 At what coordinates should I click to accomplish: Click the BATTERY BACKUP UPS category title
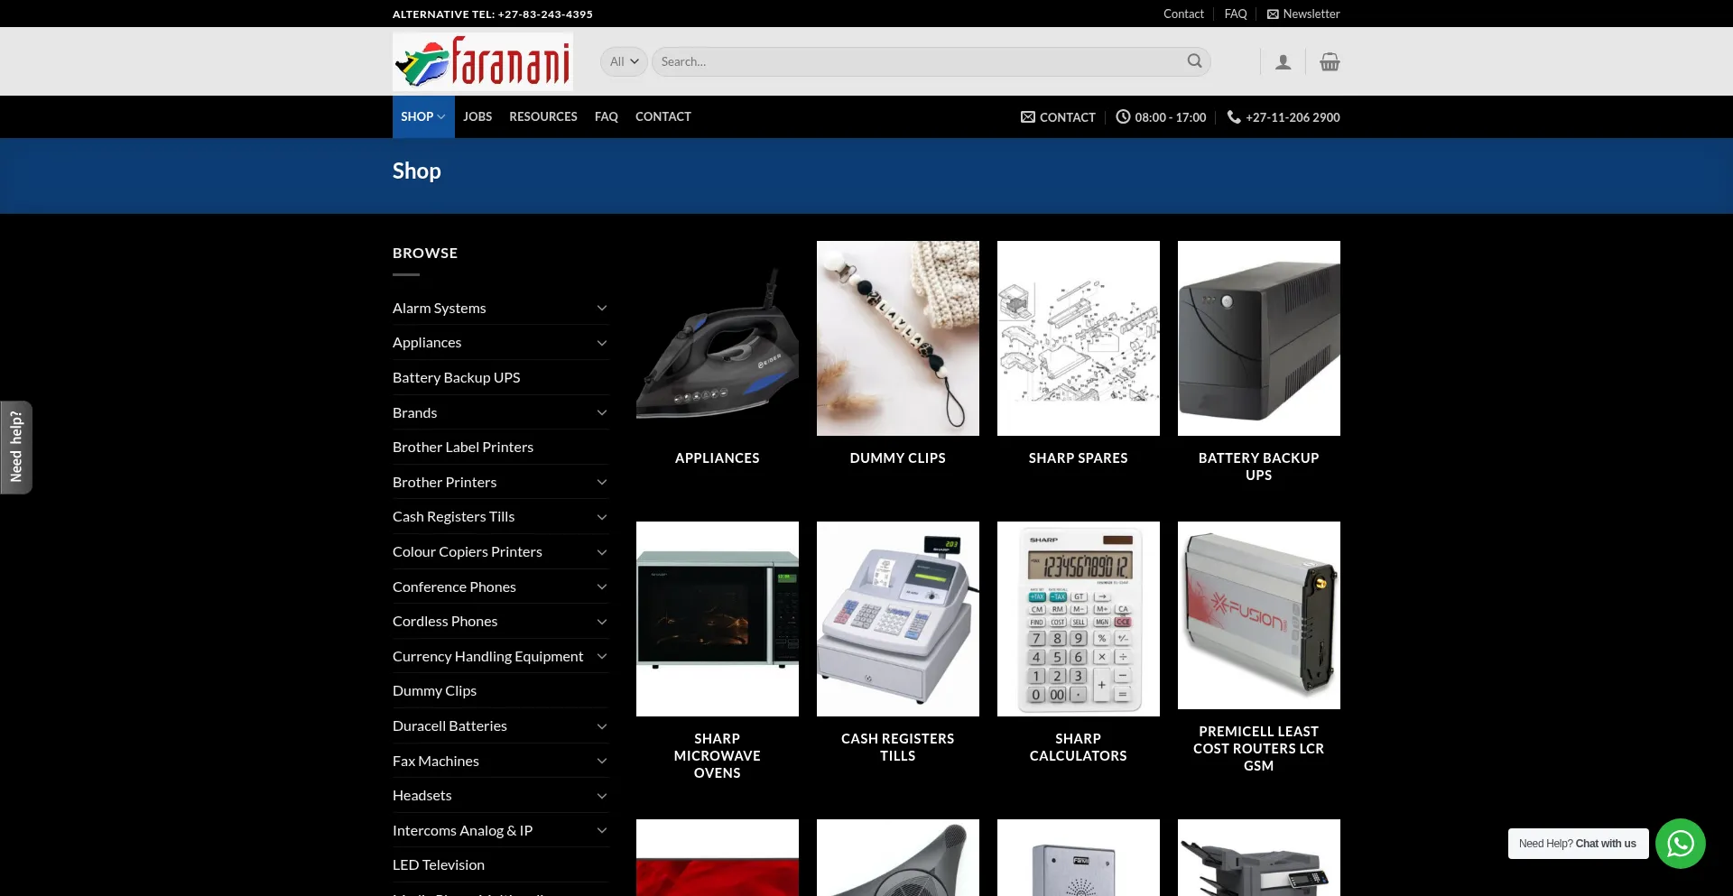(x=1259, y=466)
